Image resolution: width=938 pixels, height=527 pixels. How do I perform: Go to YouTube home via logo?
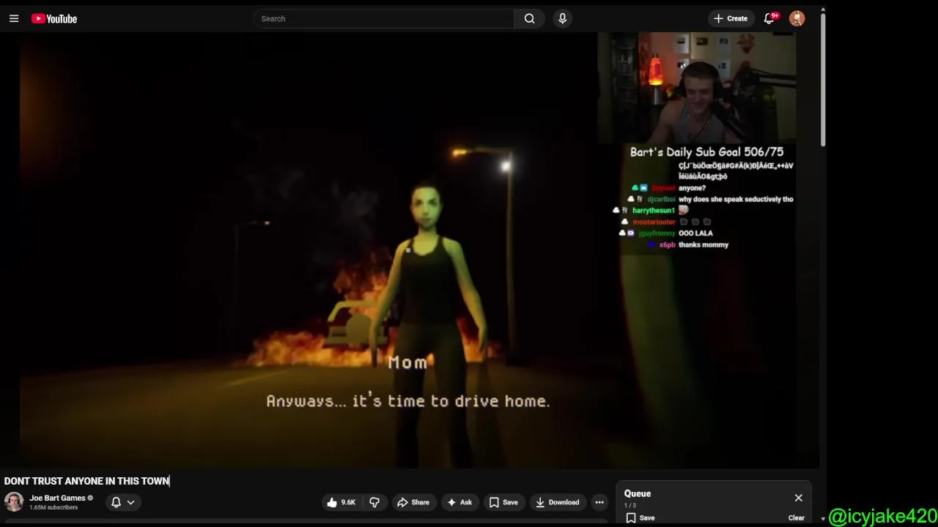[x=54, y=18]
